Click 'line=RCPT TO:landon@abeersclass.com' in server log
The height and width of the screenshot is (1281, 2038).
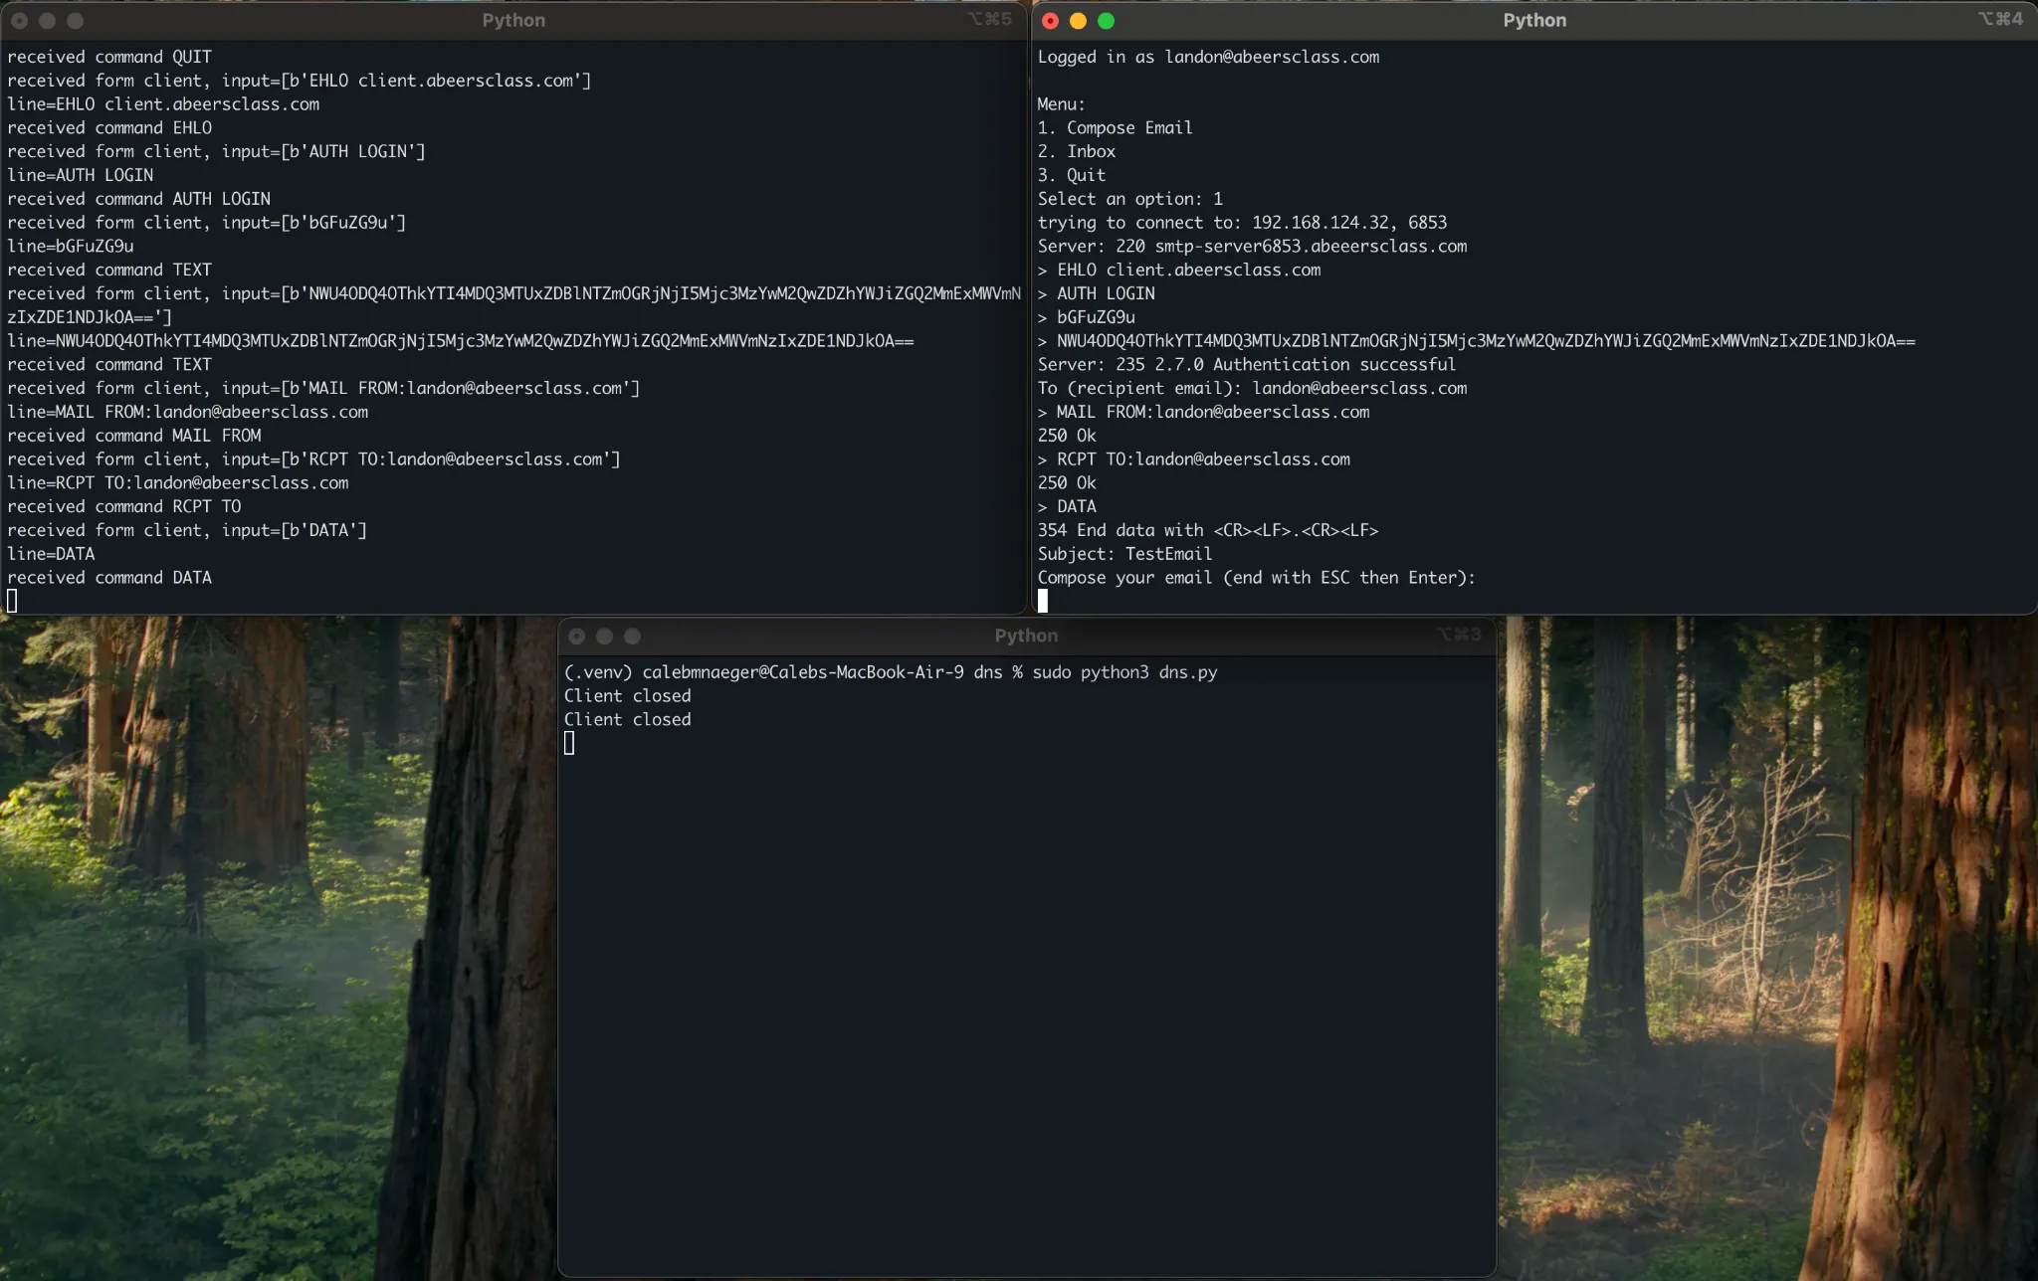pos(178,483)
